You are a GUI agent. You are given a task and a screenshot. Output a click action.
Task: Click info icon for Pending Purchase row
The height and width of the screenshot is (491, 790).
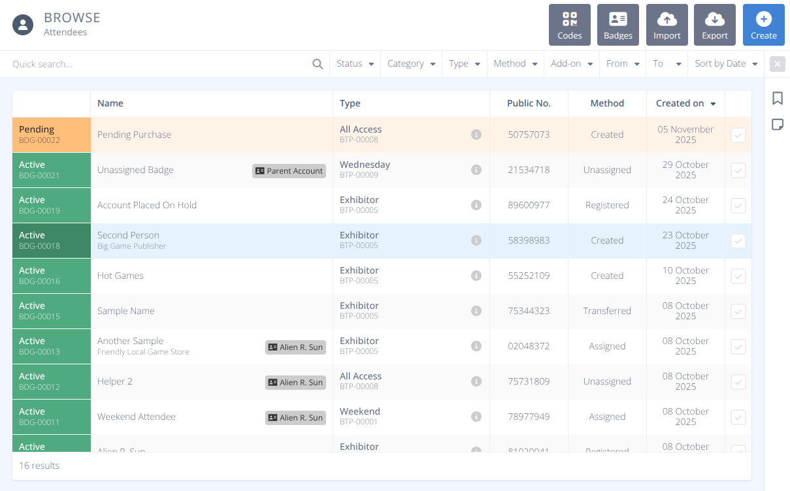pyautogui.click(x=476, y=135)
